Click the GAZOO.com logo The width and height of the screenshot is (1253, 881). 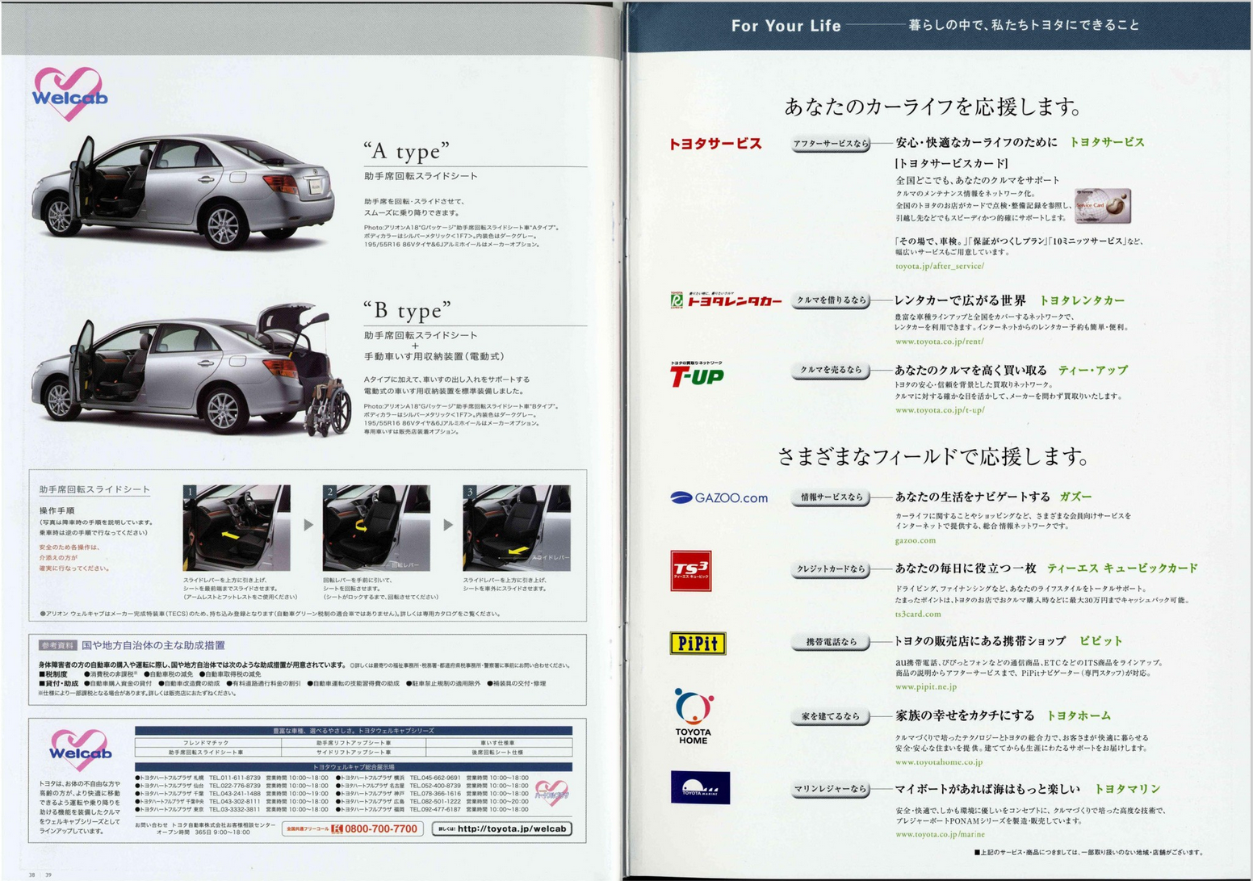tap(719, 497)
